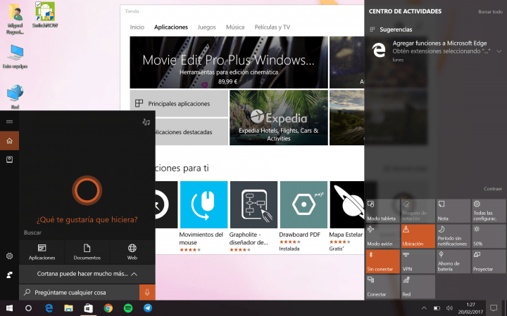Filter Cortana search by Documentos
507x316 pixels.
click(x=87, y=252)
